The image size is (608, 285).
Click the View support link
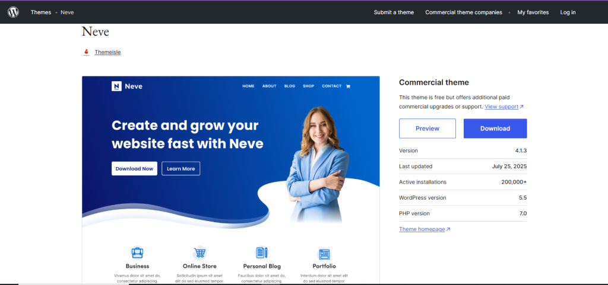(x=504, y=106)
